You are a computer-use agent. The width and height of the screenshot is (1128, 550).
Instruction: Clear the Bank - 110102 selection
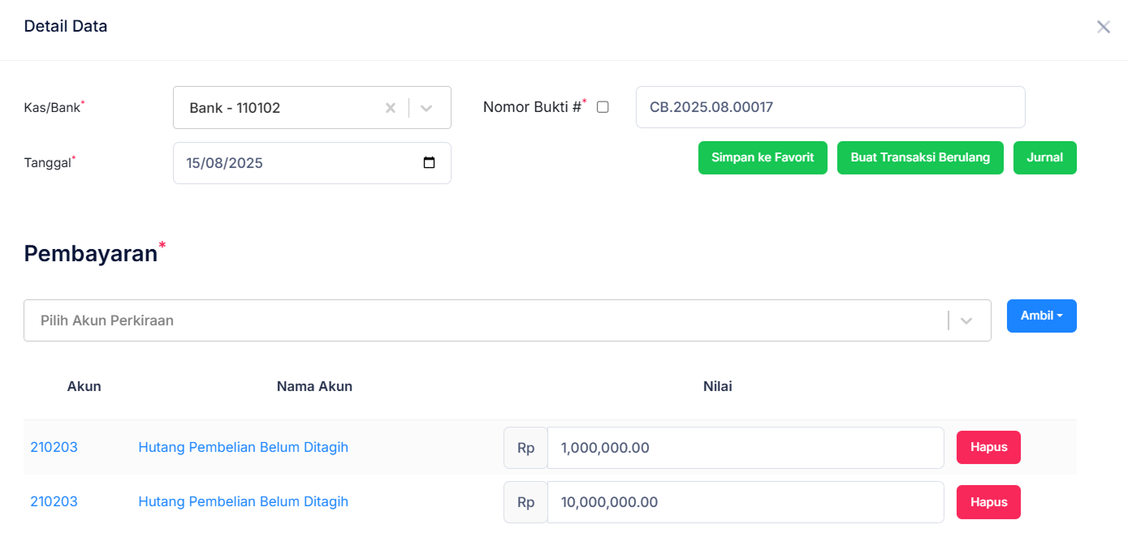click(390, 108)
